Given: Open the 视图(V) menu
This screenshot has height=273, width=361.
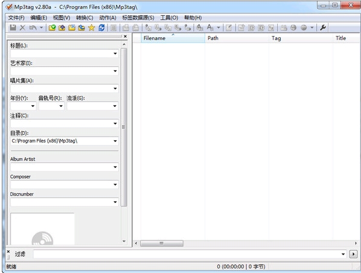Looking at the screenshot, I should [x=62, y=18].
